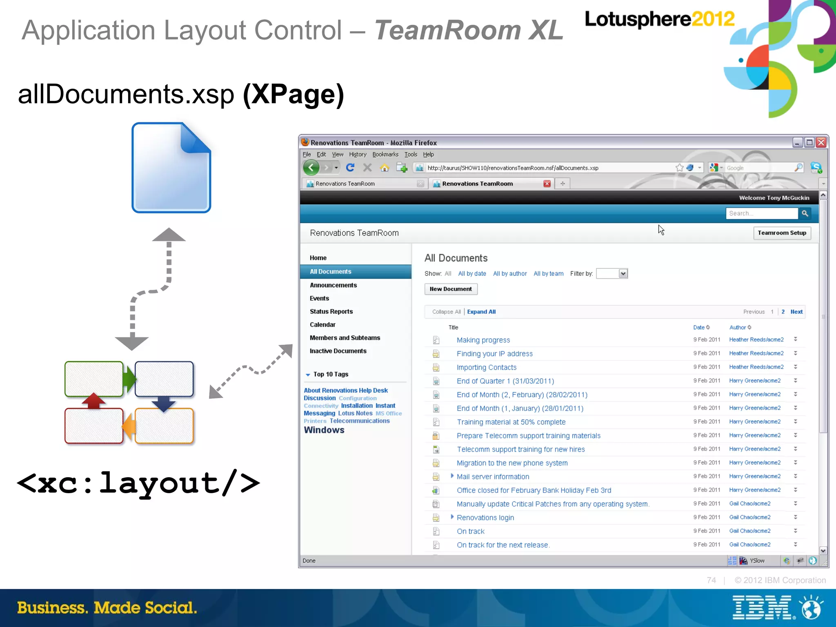This screenshot has height=627, width=836.
Task: Click icon beside Office closed for February
Action: click(x=436, y=490)
